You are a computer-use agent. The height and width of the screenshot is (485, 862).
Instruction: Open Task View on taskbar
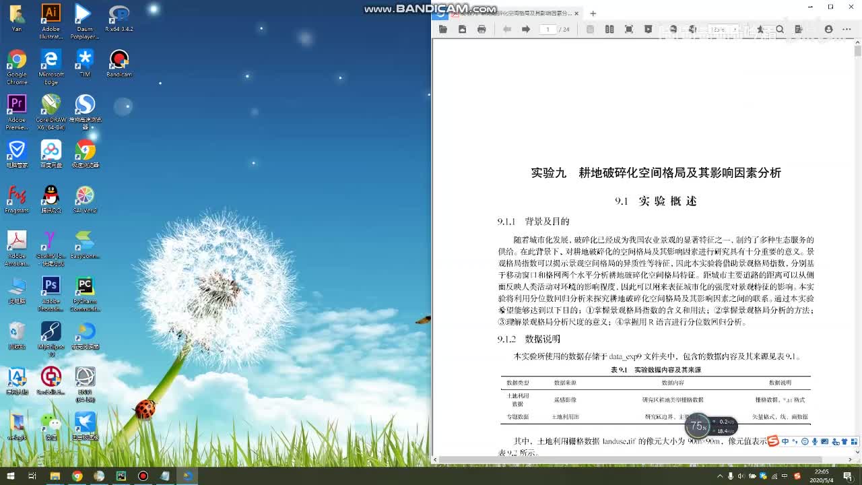coord(32,476)
